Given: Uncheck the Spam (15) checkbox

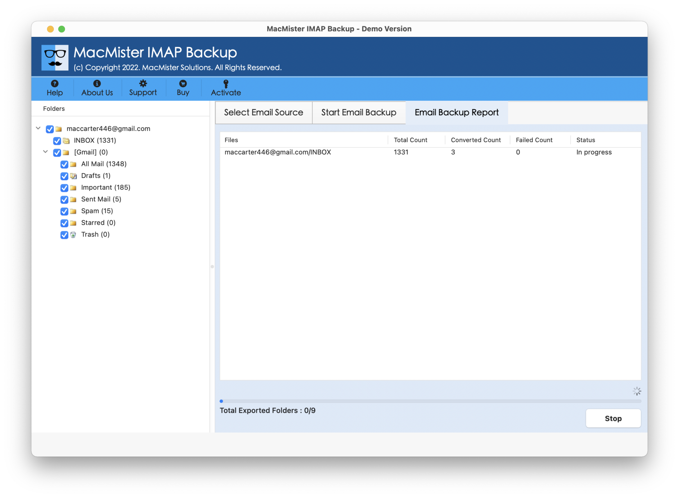Looking at the screenshot, I should (x=64, y=211).
